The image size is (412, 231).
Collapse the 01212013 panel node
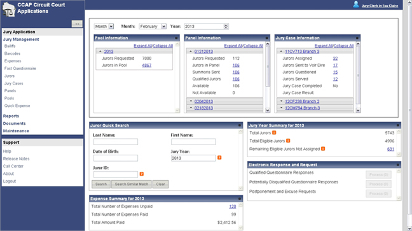point(191,52)
